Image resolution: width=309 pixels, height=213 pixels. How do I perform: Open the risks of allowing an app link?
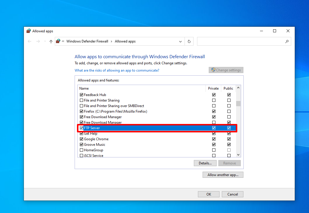point(117,70)
